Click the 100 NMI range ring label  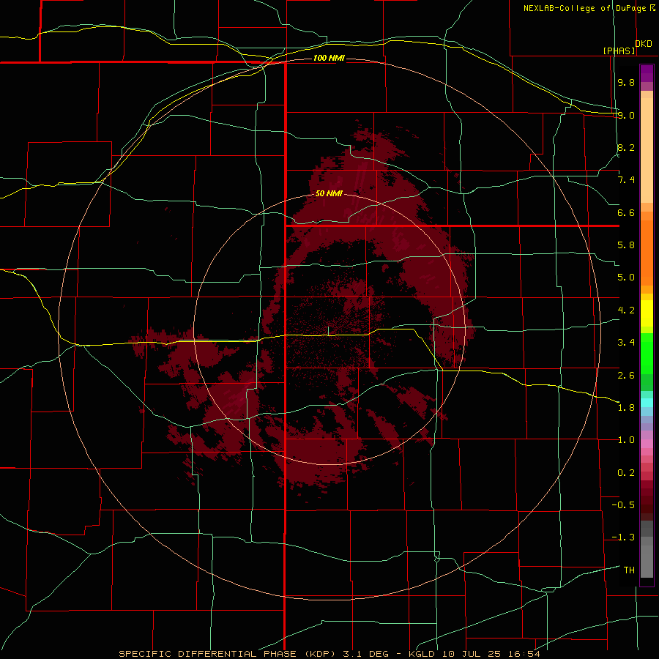click(329, 58)
